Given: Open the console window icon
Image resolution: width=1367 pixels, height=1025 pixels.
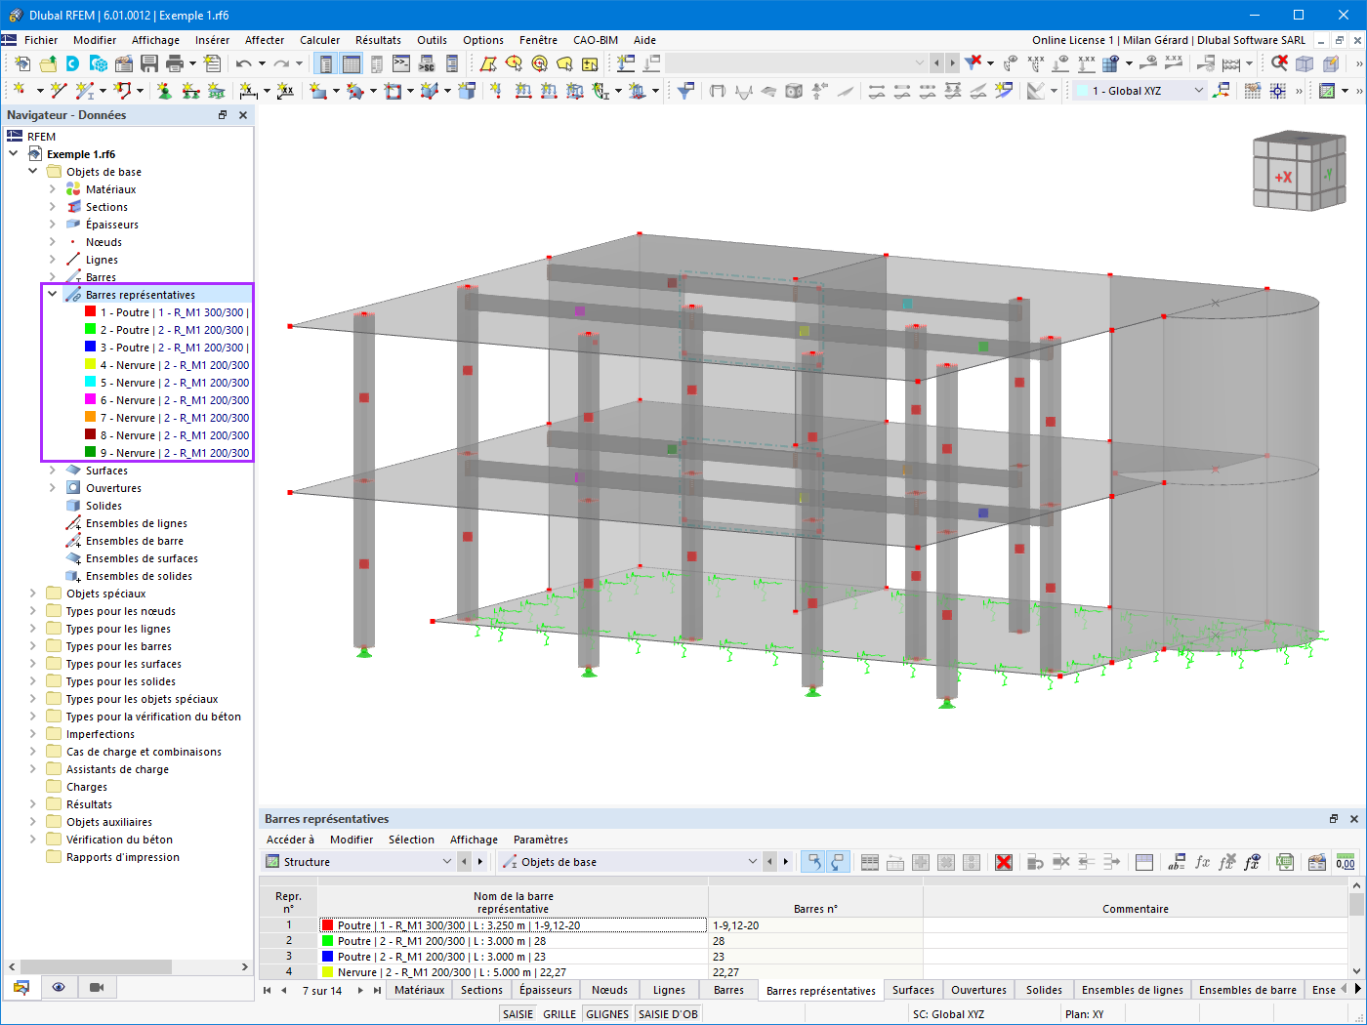Looking at the screenshot, I should 401,63.
